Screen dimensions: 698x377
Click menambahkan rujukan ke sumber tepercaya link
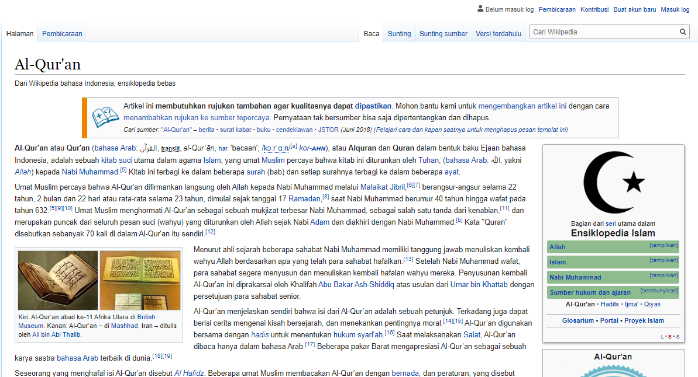197,118
